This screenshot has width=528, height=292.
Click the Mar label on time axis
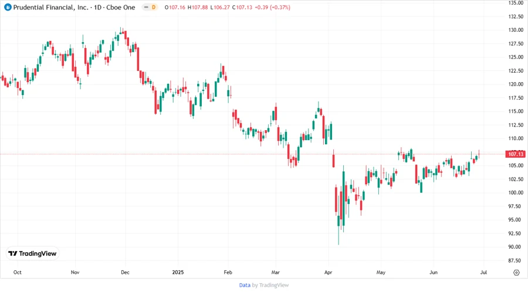[x=276, y=273]
